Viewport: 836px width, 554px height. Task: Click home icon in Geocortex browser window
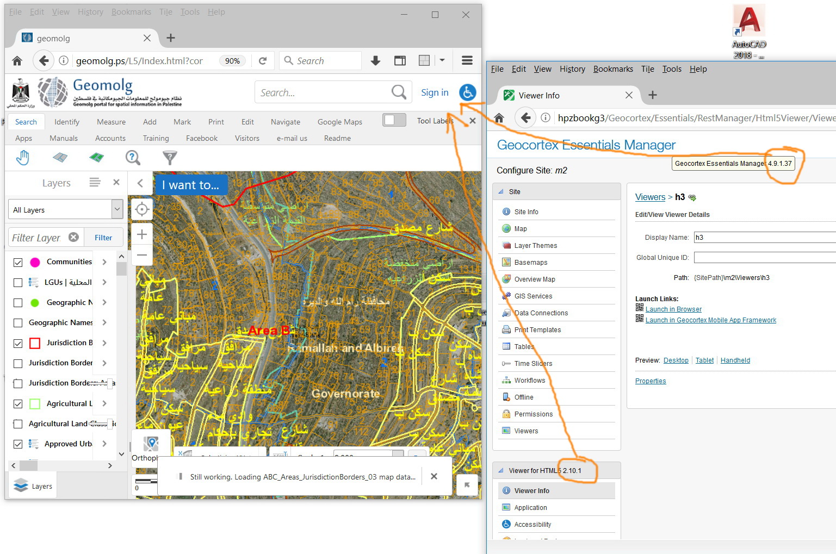pyautogui.click(x=499, y=118)
